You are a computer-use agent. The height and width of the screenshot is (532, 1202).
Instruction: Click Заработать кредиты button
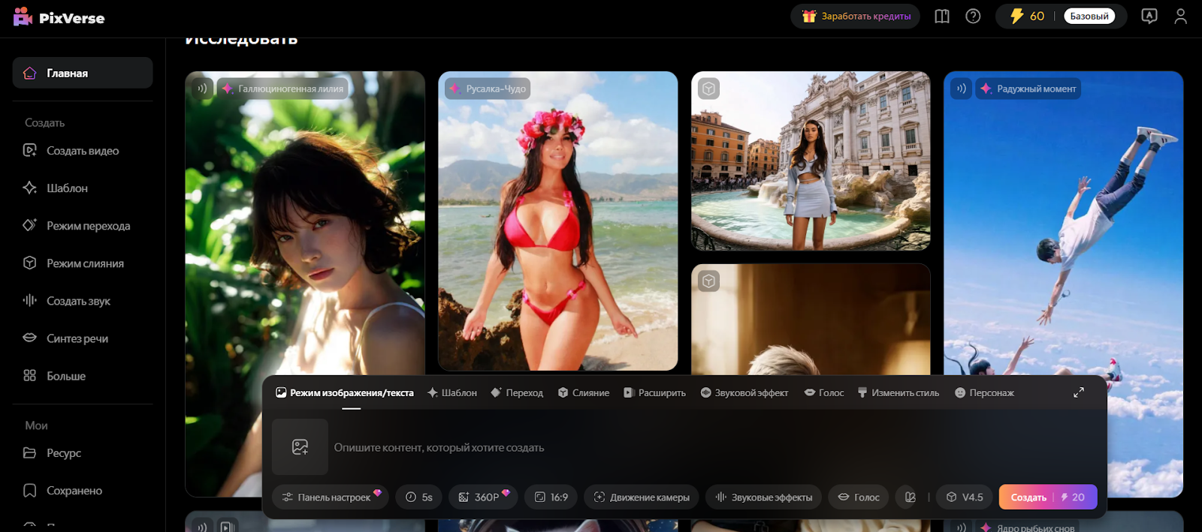click(855, 16)
